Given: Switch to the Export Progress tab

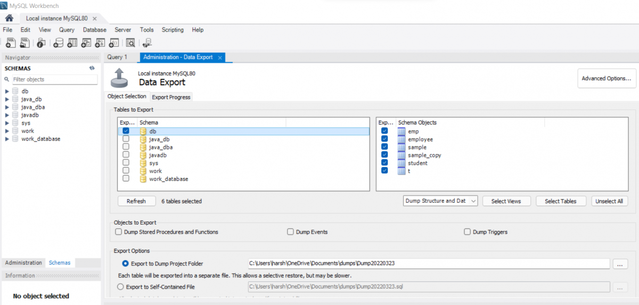Looking at the screenshot, I should (x=170, y=97).
